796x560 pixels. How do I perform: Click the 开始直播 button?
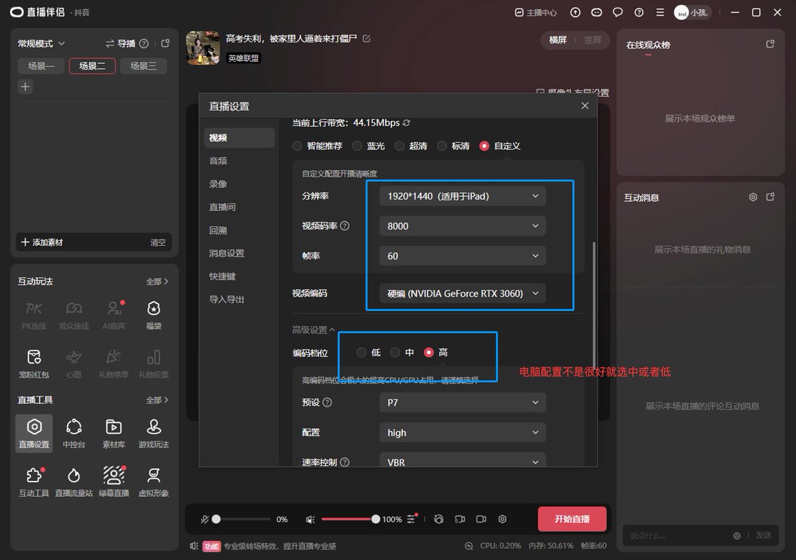[x=572, y=519]
